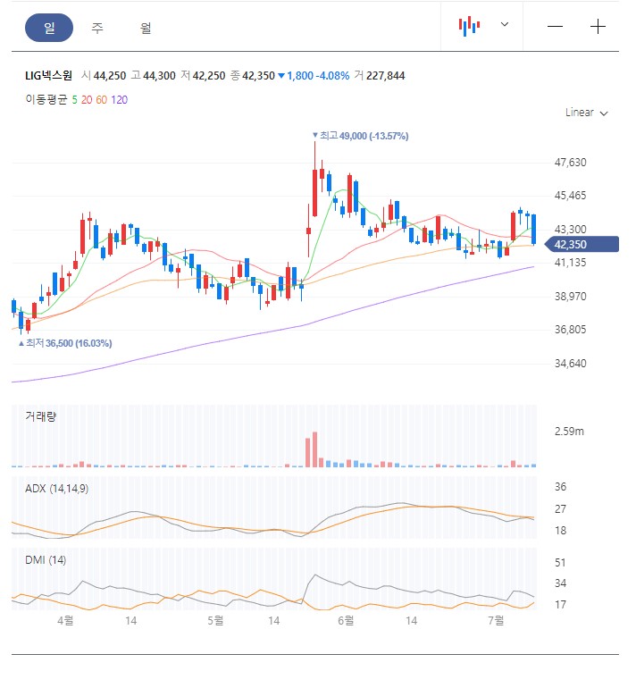This screenshot has height=688, width=636.
Task: Click the 5월 date axis label
Action: pyautogui.click(x=215, y=620)
